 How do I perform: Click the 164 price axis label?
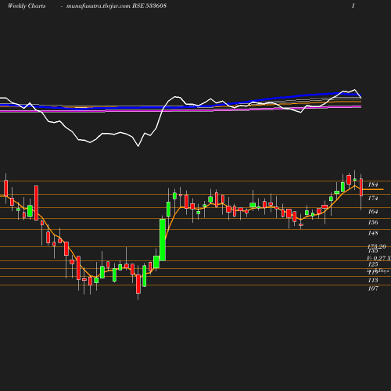pyautogui.click(x=373, y=211)
